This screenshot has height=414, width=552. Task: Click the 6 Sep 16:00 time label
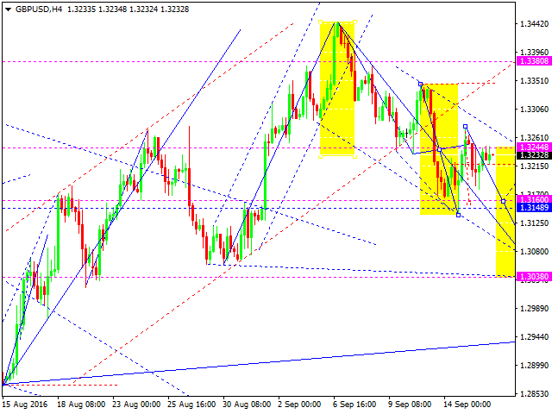pos(354,405)
